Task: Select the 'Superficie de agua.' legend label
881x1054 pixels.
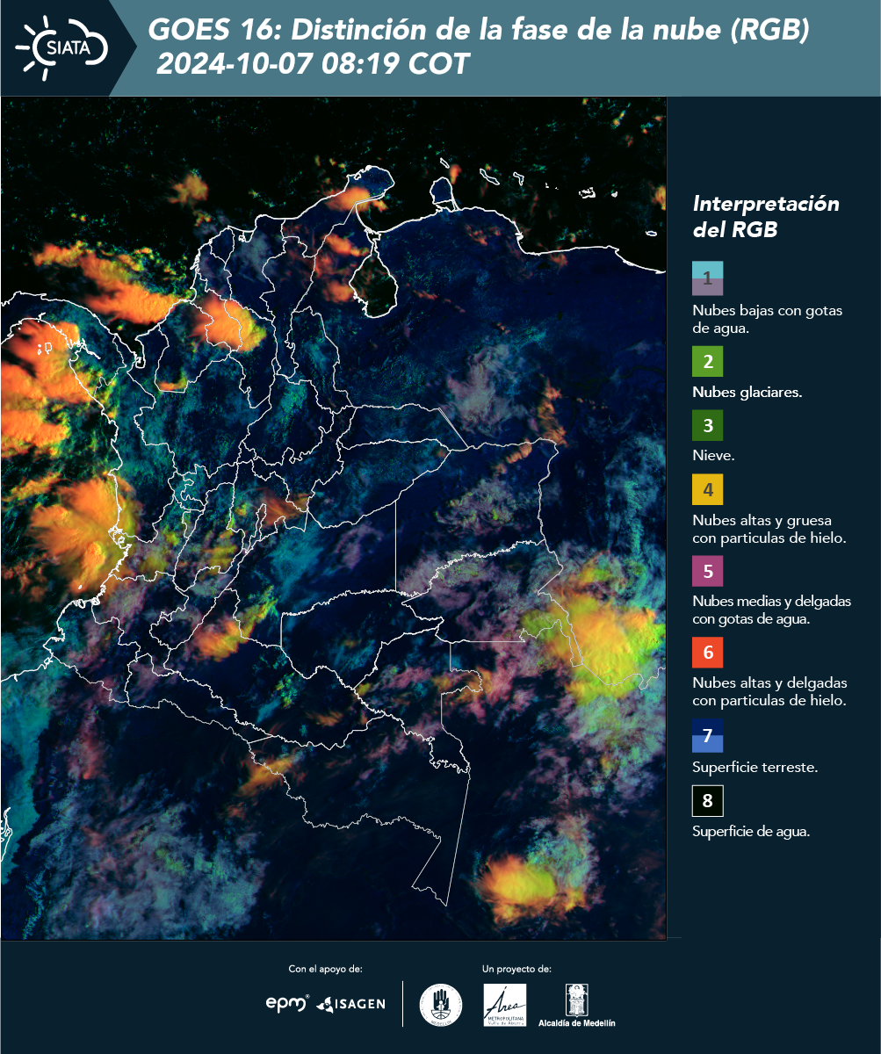Action: pos(751,832)
